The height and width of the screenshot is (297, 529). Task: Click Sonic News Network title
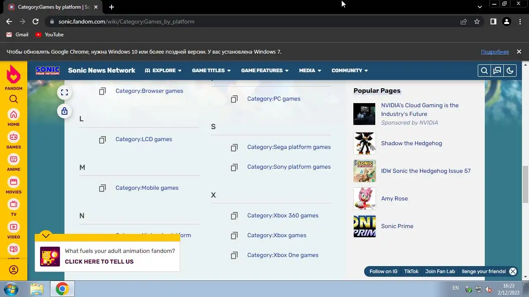[x=102, y=71]
